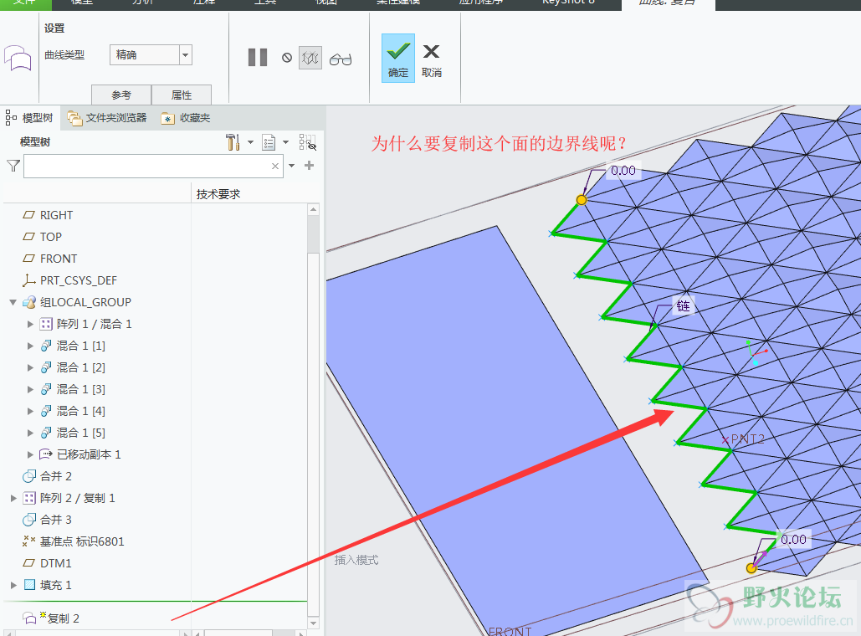
Task: Select the 复制 2 feature
Action: [x=51, y=618]
